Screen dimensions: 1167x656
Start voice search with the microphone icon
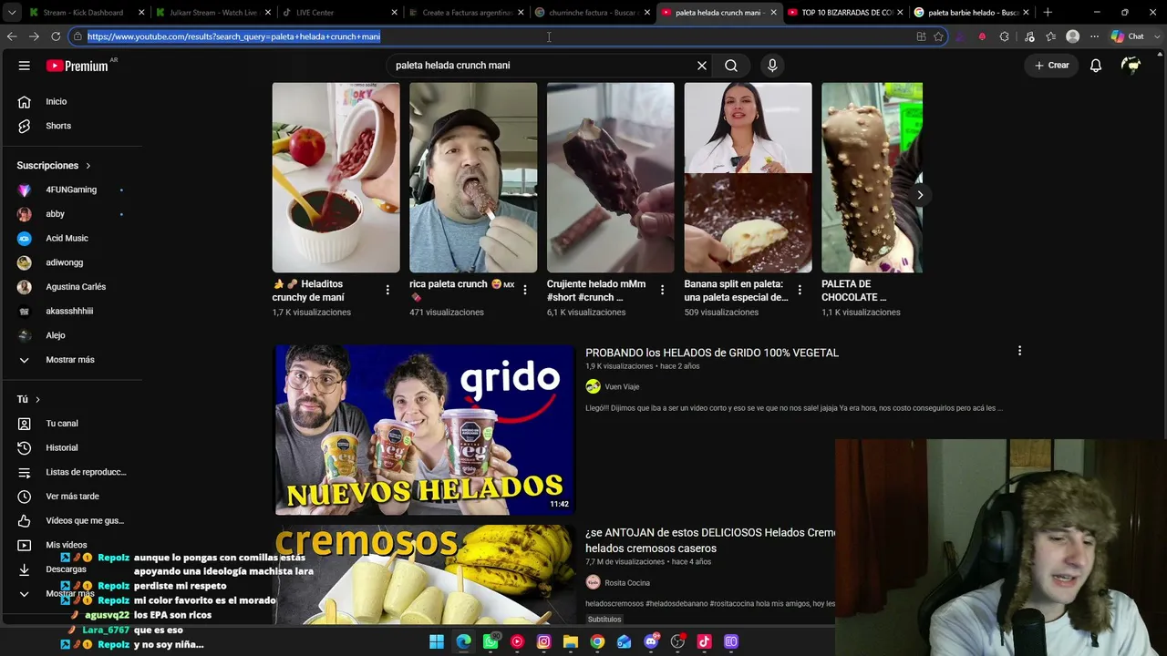(x=772, y=66)
